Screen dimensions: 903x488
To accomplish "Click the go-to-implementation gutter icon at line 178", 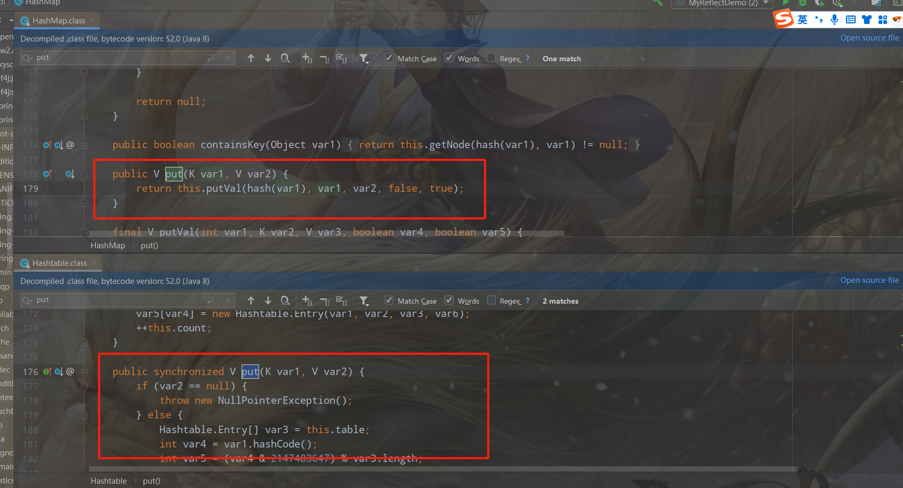I will pyautogui.click(x=70, y=174).
